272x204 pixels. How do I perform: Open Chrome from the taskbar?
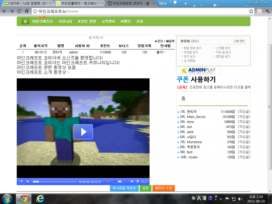click(x=24, y=199)
